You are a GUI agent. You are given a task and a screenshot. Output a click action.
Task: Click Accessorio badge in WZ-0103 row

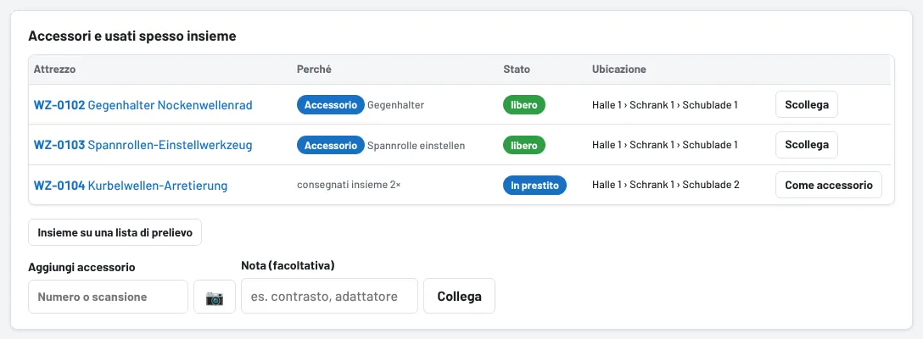tap(331, 145)
